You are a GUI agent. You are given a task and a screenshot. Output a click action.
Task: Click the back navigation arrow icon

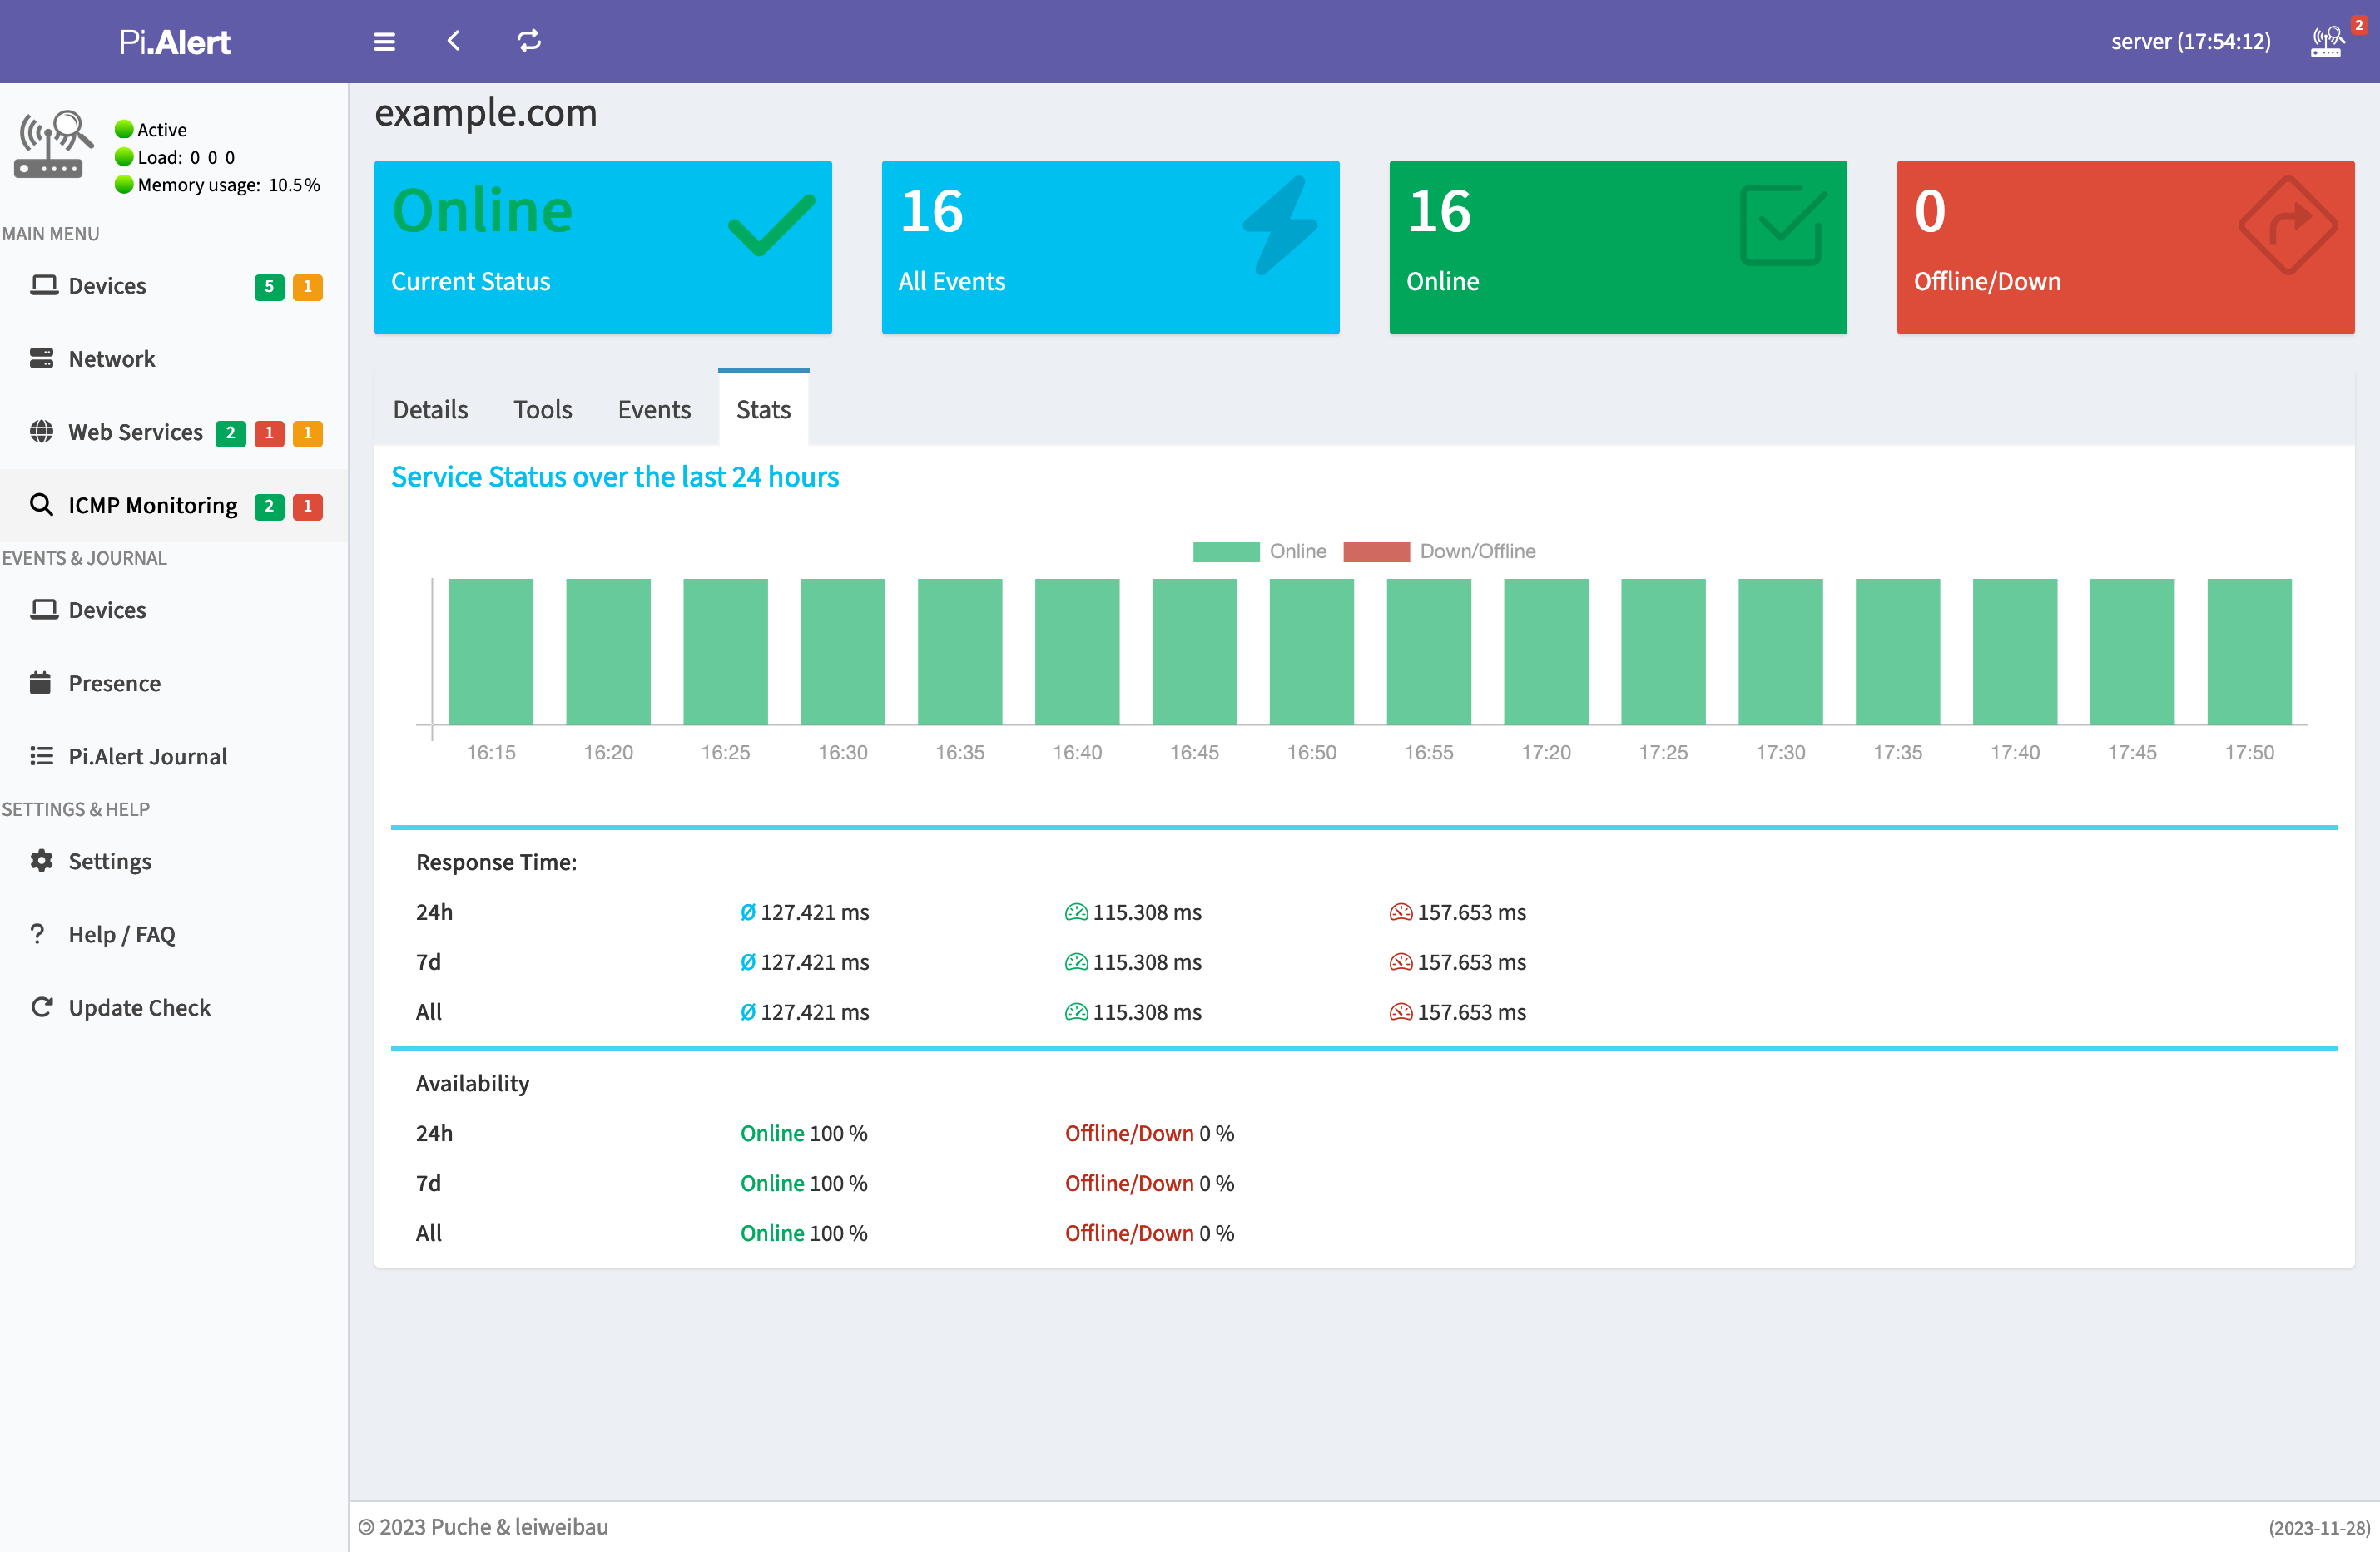coord(454,42)
